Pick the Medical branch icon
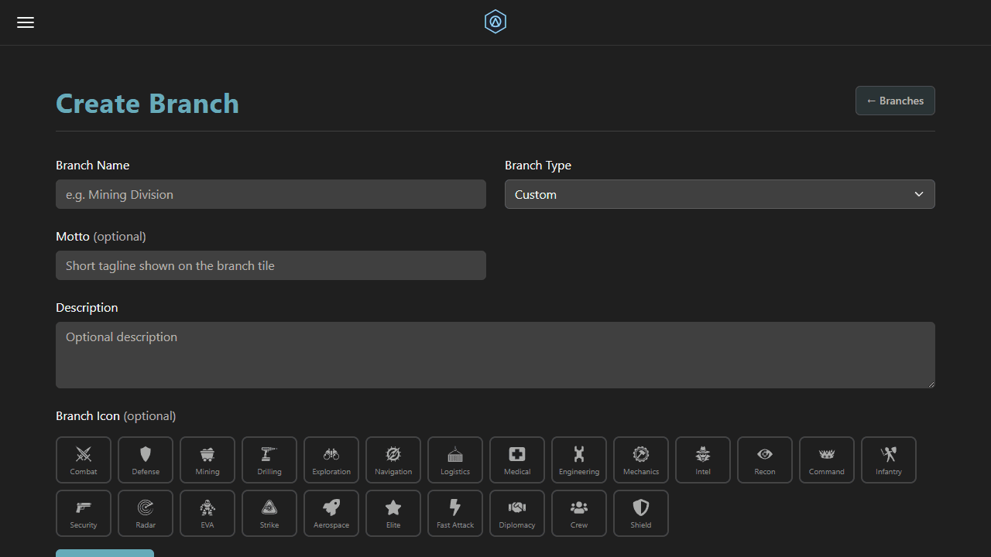 coord(517,460)
